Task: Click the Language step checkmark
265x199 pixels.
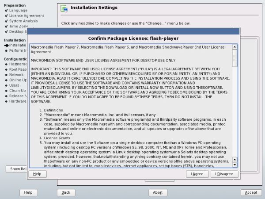Action: pyautogui.click(x=7, y=11)
